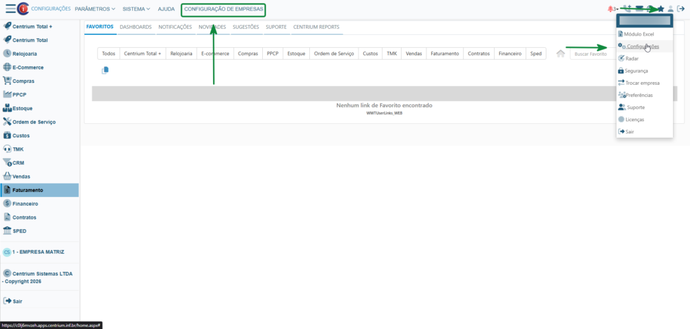Image resolution: width=690 pixels, height=329 pixels.
Task: Click the Buscar Favorito search field
Action: (592, 54)
